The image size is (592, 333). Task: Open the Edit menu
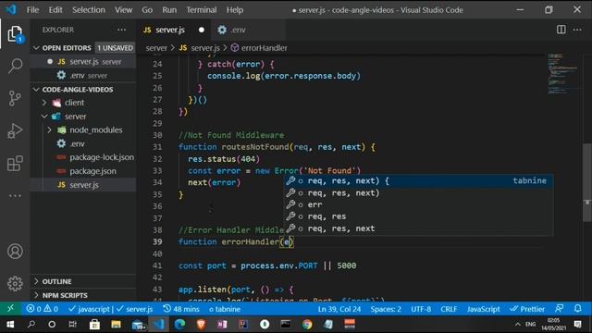tap(55, 10)
